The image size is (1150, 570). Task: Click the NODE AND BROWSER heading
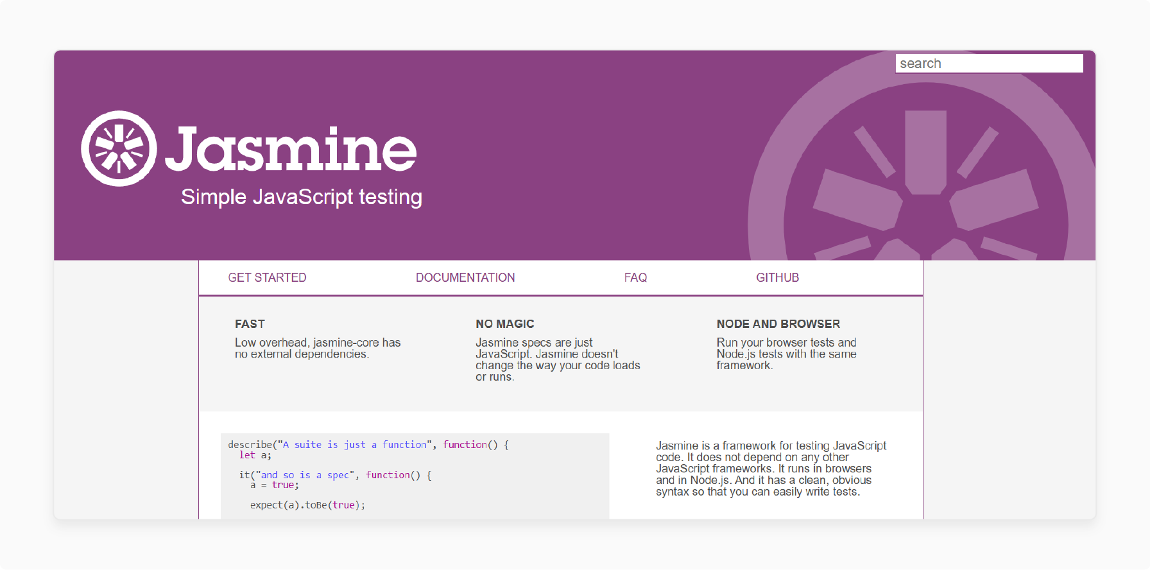coord(778,324)
